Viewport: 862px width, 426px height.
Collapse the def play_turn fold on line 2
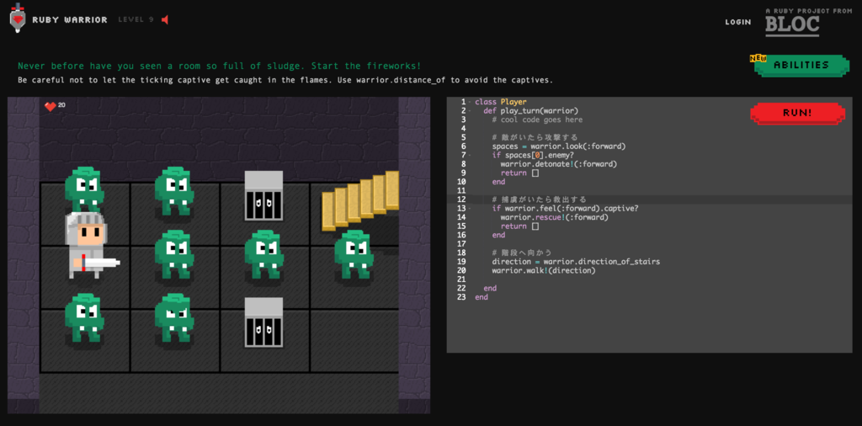click(469, 111)
